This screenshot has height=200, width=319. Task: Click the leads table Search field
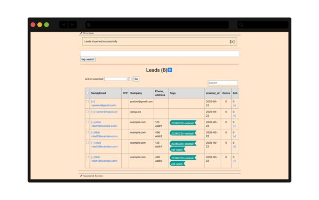tap(223, 83)
